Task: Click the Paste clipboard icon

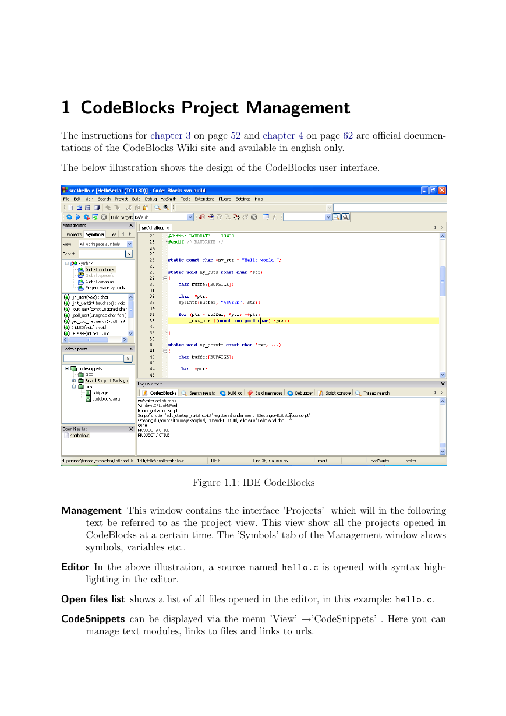Action: click(x=146, y=208)
